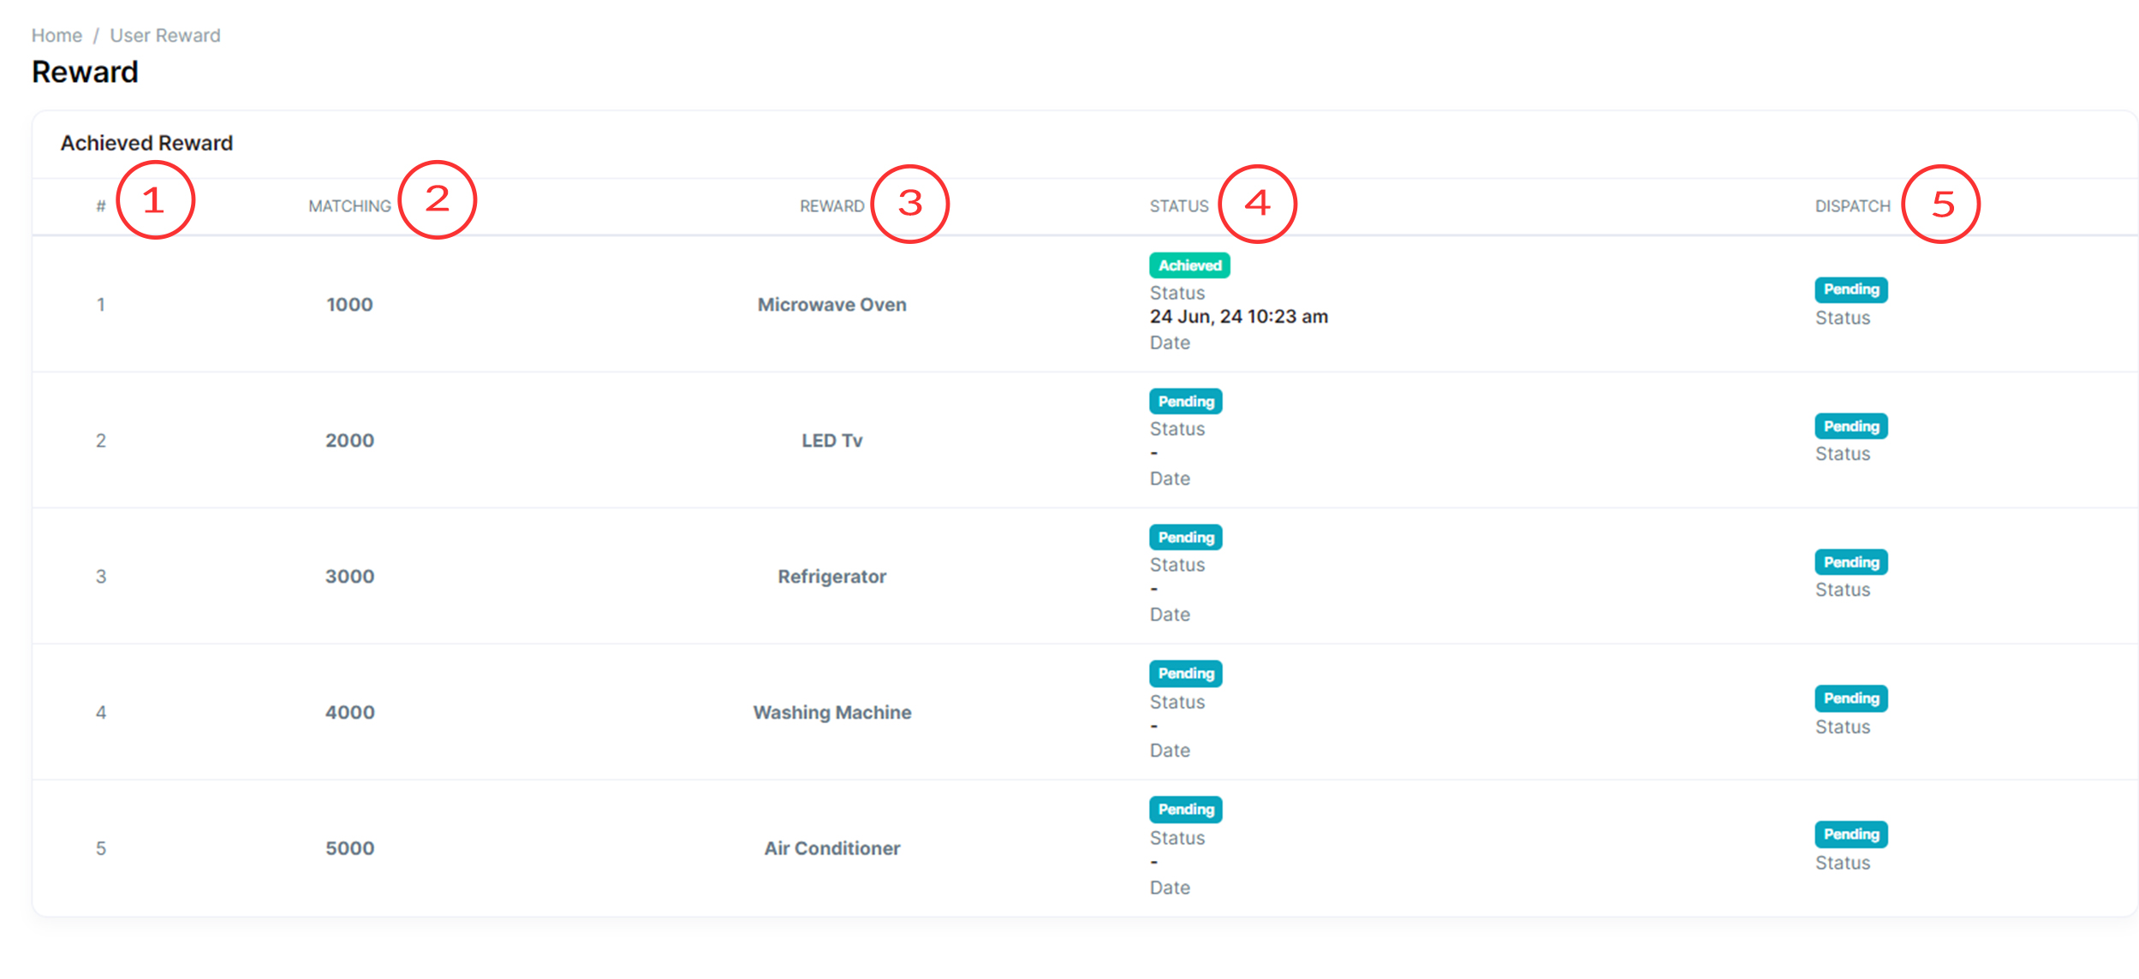Image resolution: width=2139 pixels, height=979 pixels.
Task: Click the red circled number 4 marker
Action: click(1256, 205)
